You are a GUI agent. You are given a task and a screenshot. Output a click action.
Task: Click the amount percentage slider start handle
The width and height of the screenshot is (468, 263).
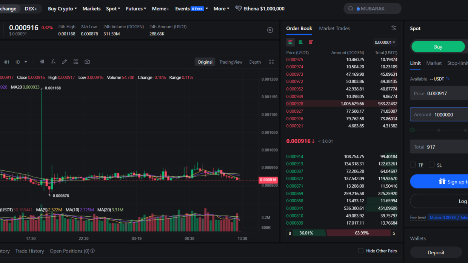pyautogui.click(x=412, y=130)
